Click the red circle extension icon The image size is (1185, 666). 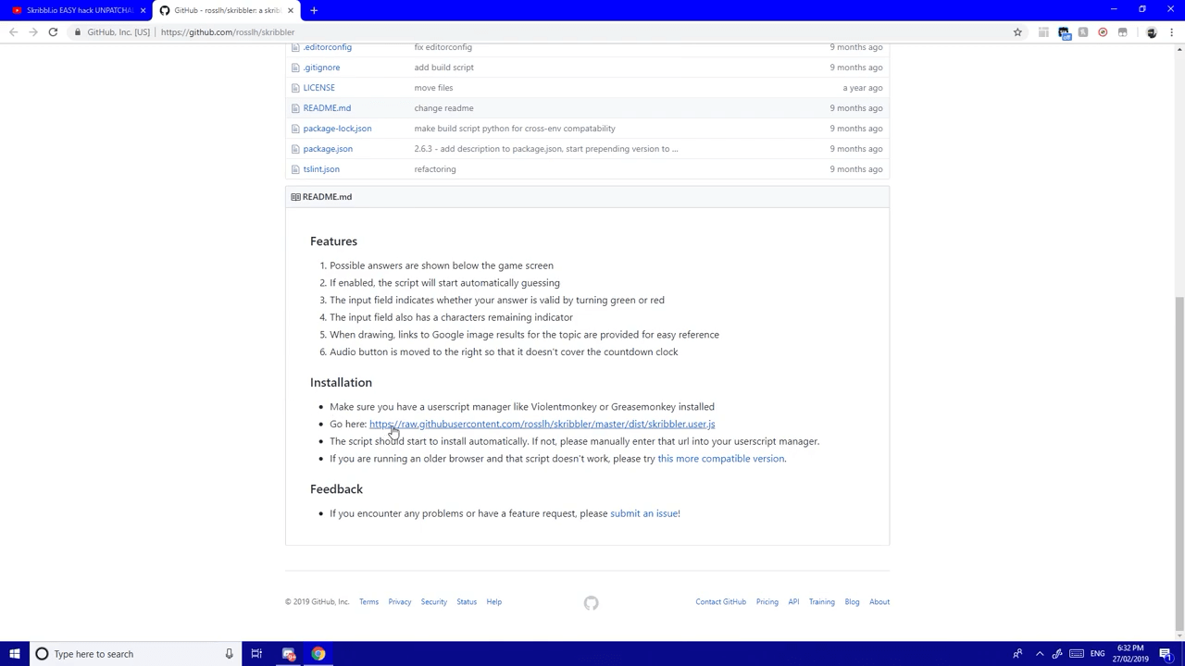click(1103, 32)
